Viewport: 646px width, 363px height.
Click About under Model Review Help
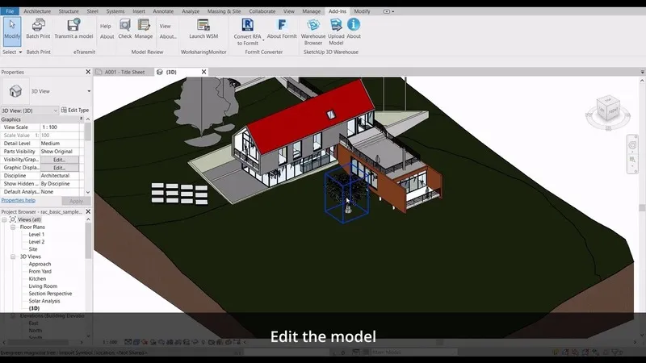coord(107,36)
